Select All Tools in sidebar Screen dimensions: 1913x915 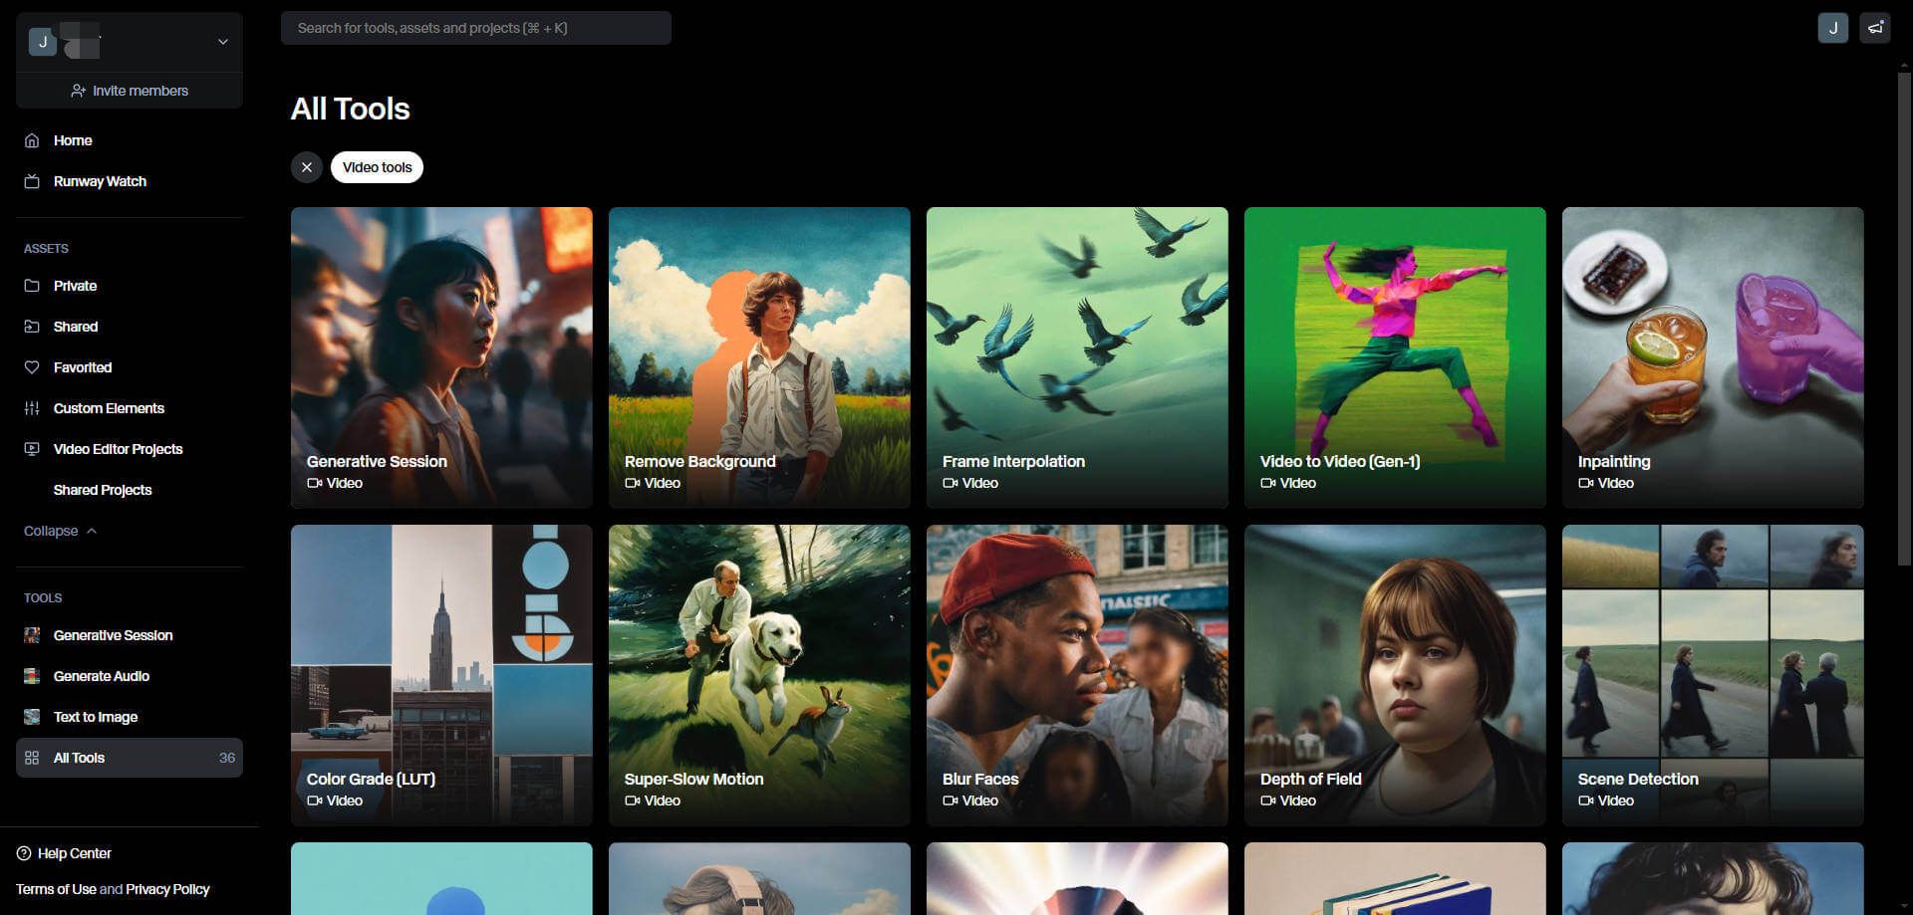pos(130,758)
